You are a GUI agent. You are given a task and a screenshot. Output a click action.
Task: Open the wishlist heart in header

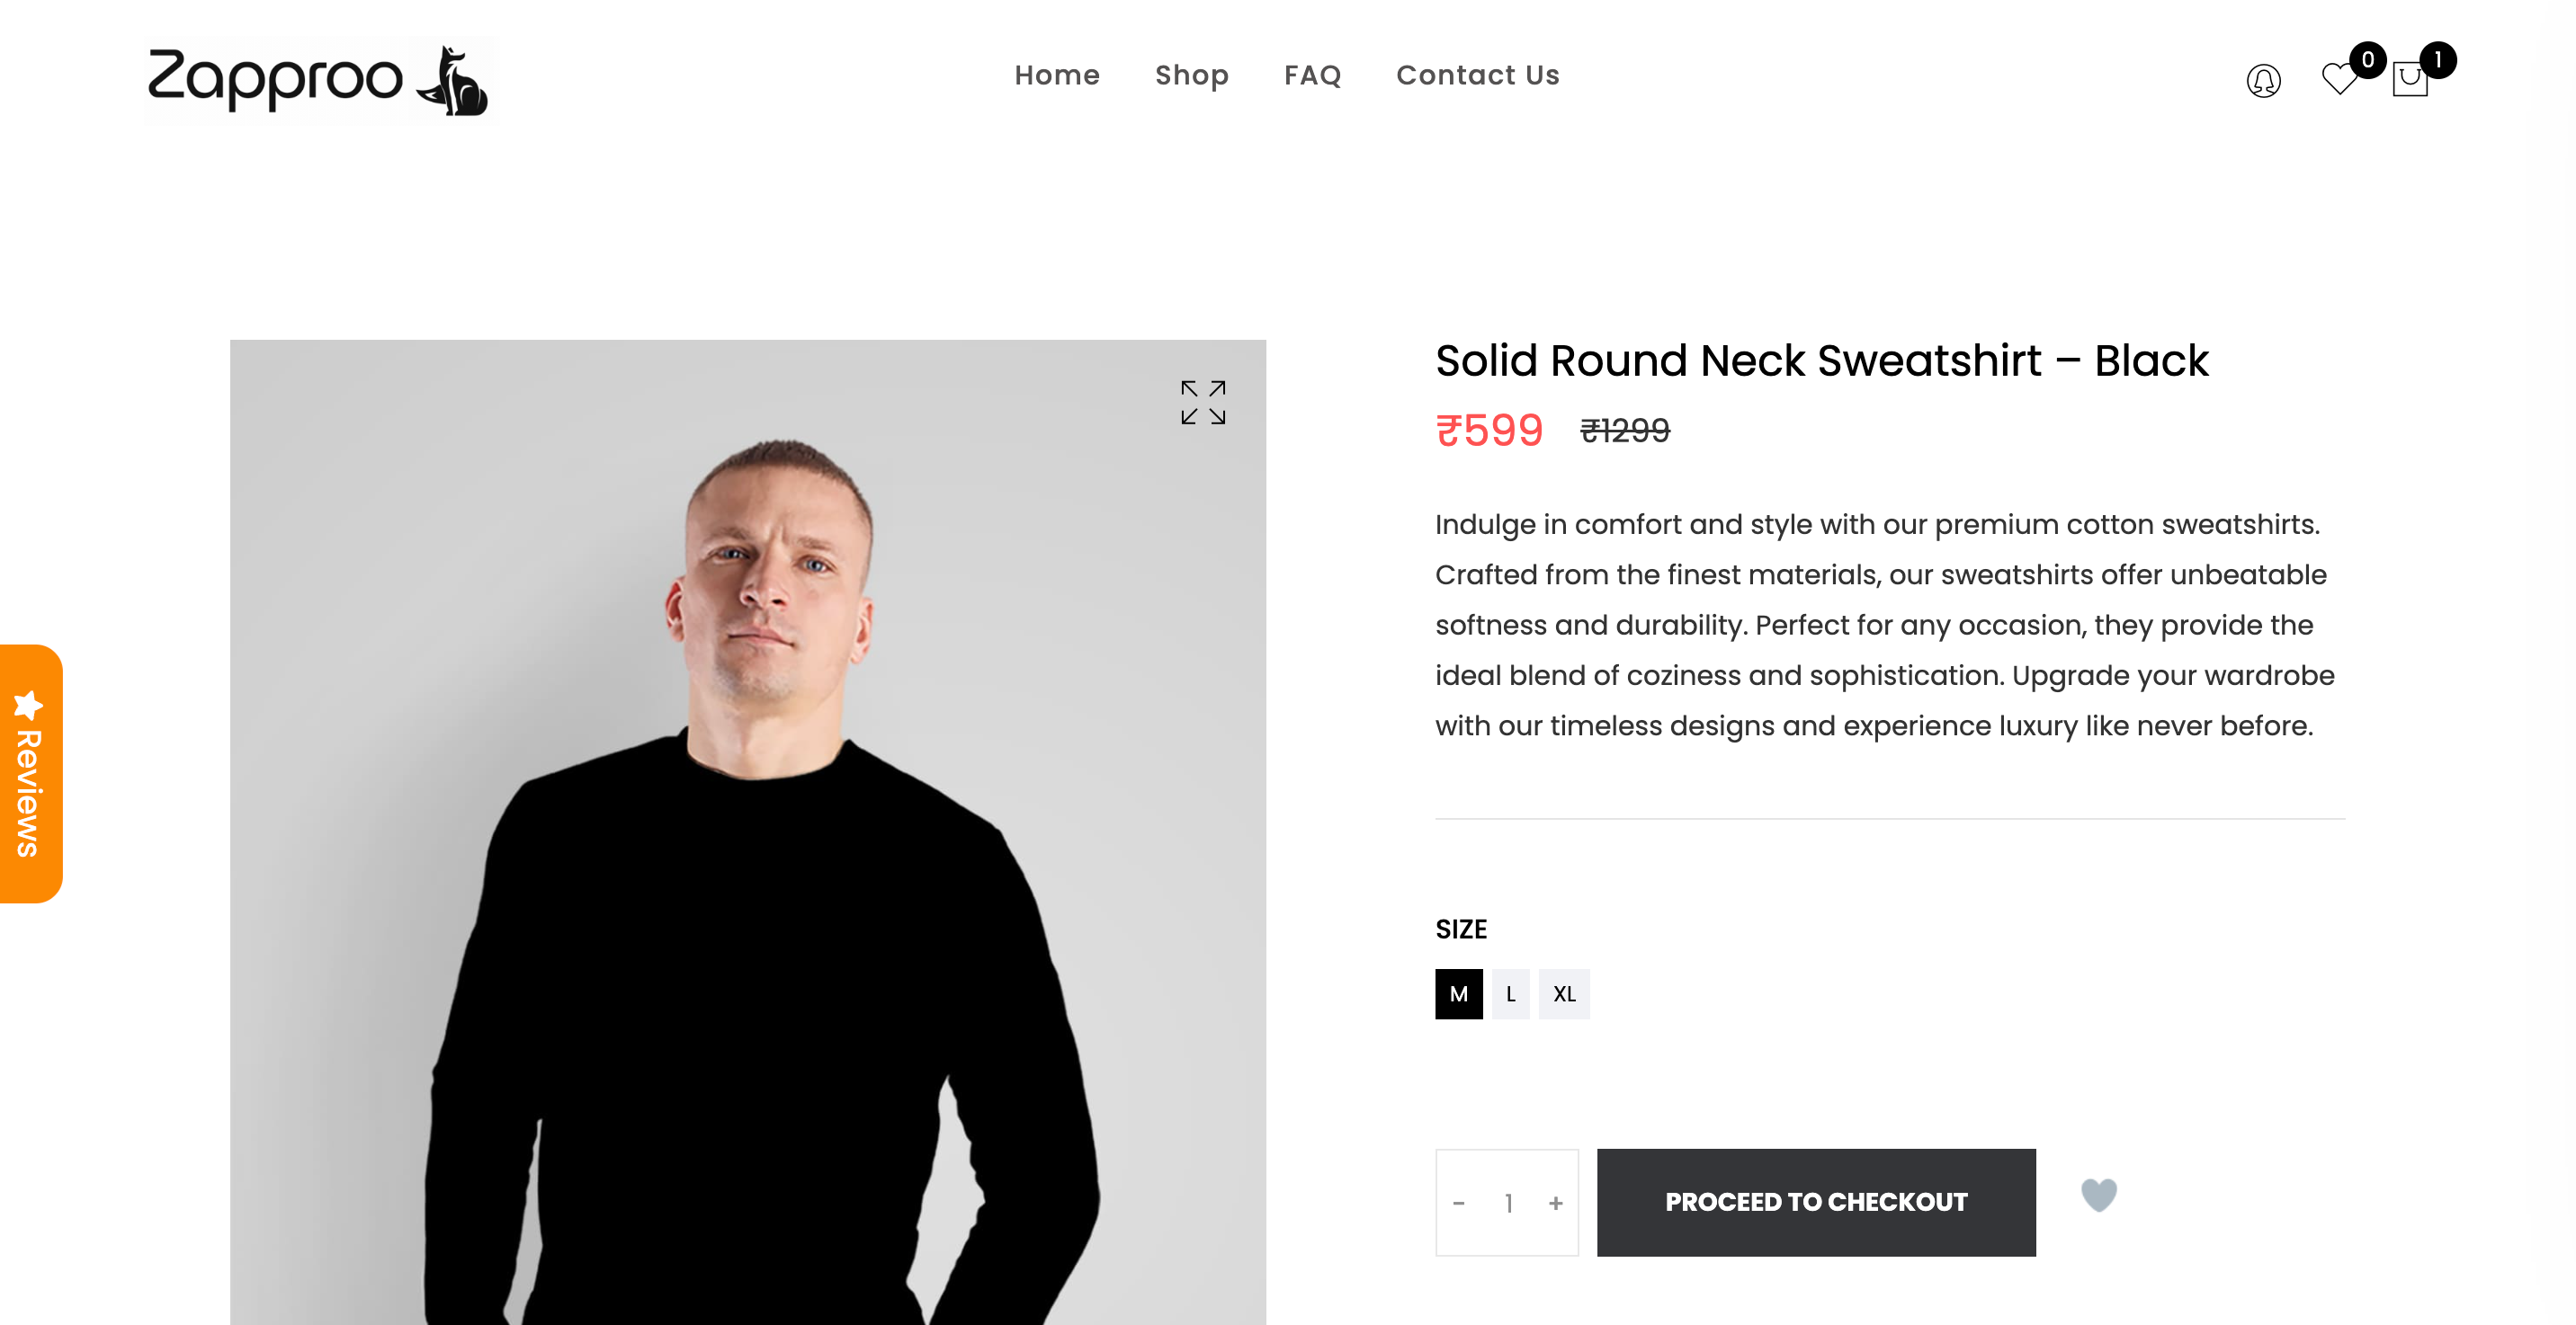point(2339,78)
